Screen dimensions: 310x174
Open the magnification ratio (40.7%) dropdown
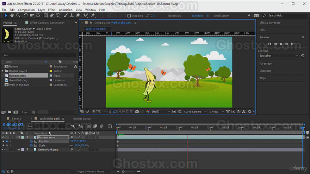[x=98, y=112]
